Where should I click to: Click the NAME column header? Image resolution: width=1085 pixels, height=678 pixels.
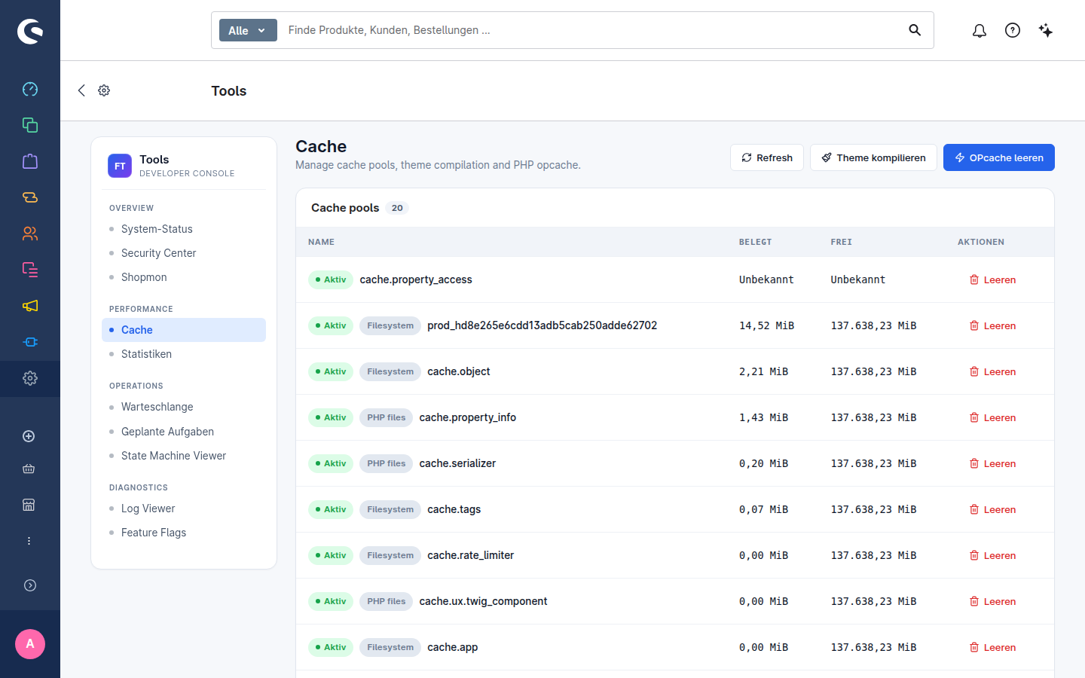pyautogui.click(x=321, y=242)
